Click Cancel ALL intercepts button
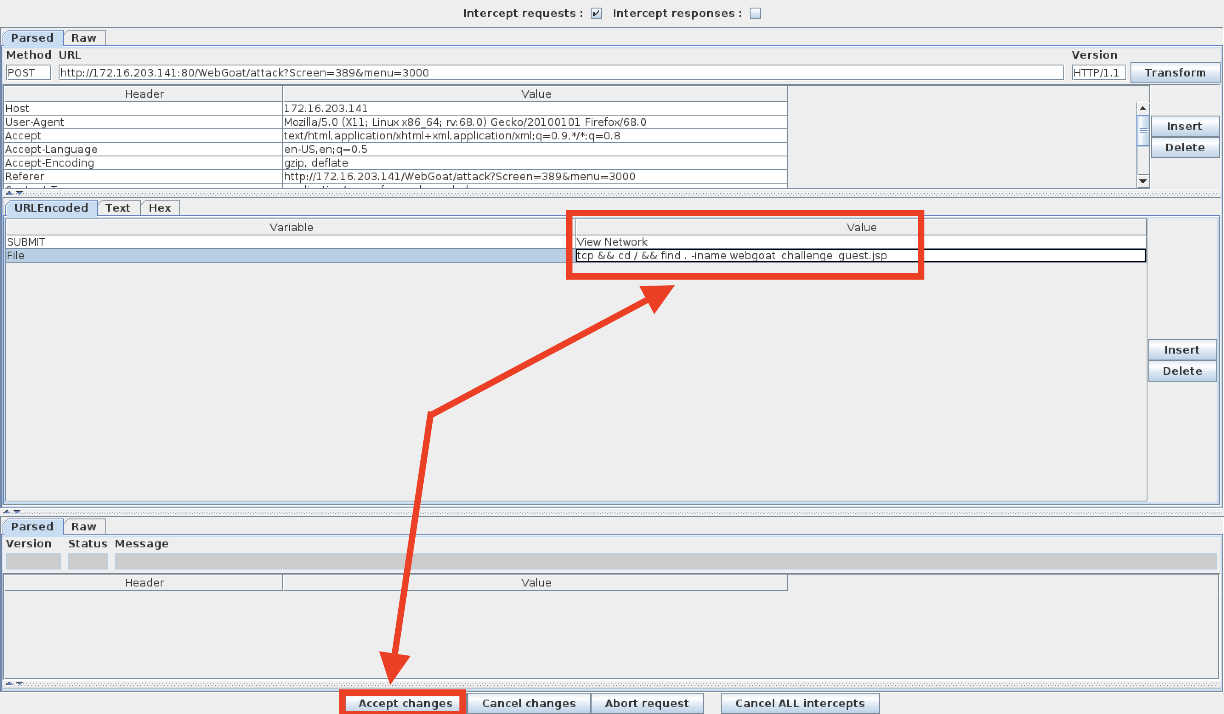1224x714 pixels. coord(799,703)
